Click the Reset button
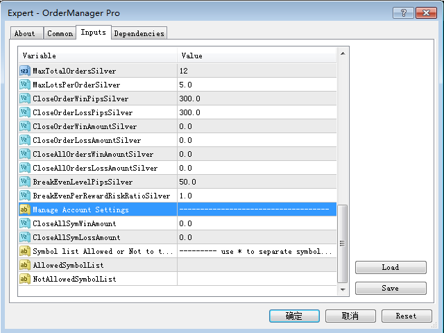The image size is (444, 333). point(406,316)
